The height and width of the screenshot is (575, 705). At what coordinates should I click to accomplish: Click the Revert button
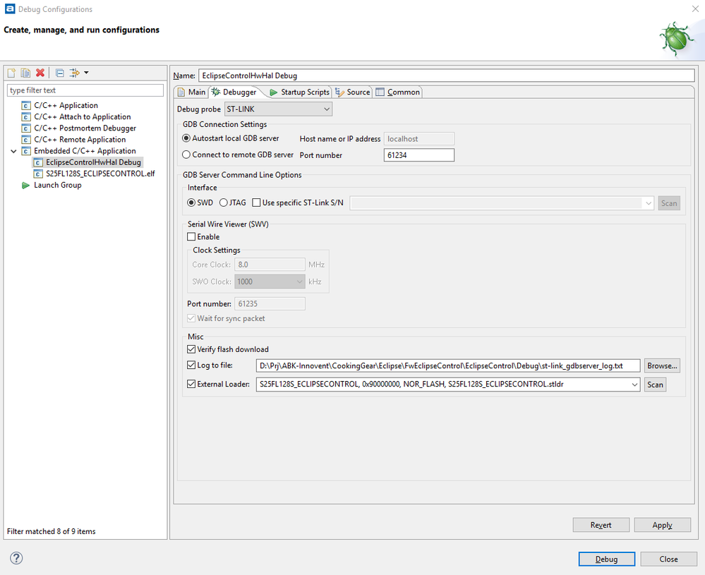click(x=601, y=525)
